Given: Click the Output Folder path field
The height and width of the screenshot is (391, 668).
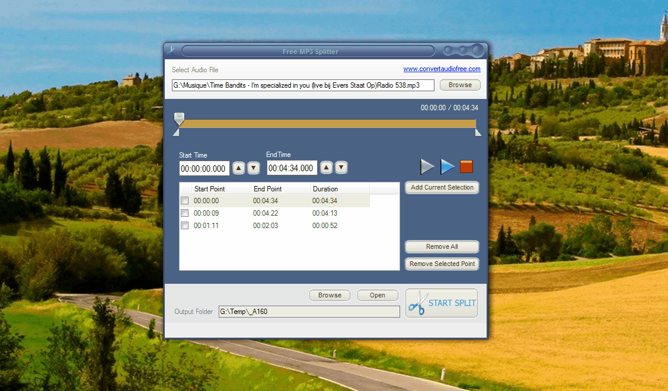Looking at the screenshot, I should [x=309, y=312].
